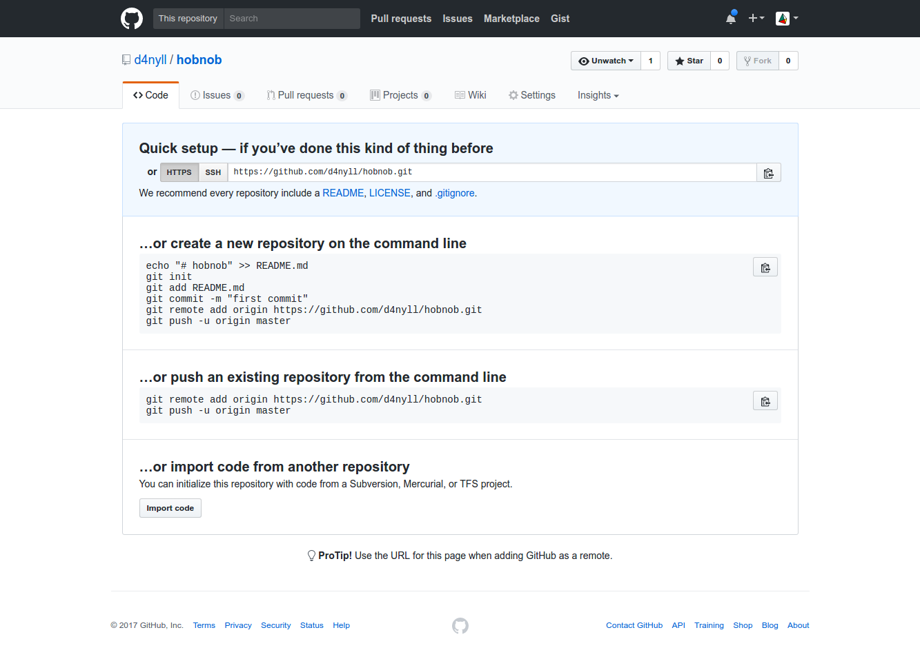Open the .gitignore link
The image size is (920, 659).
pyautogui.click(x=455, y=194)
